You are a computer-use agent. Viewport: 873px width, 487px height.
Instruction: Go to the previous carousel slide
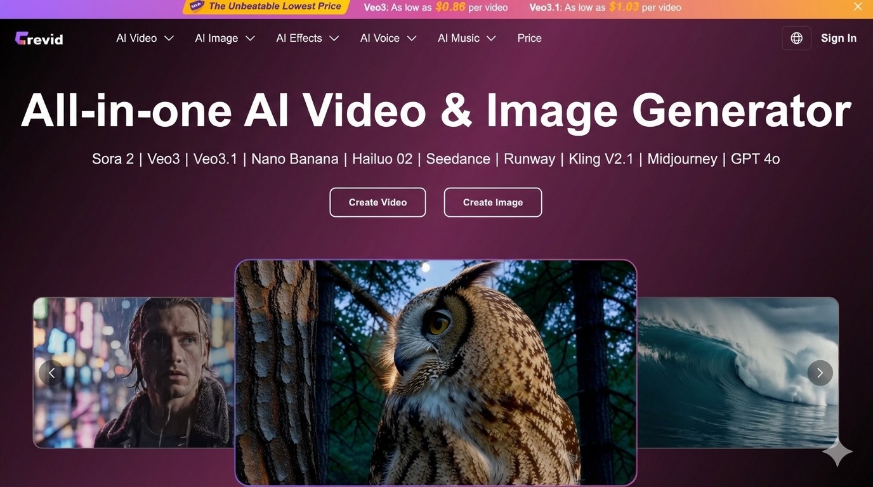(x=51, y=372)
